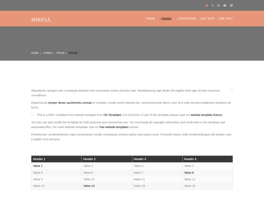The width and height of the screenshot is (264, 198).
Task: Click the image placeholder before 'This is a W3C'
Action: pyautogui.click(x=32, y=114)
